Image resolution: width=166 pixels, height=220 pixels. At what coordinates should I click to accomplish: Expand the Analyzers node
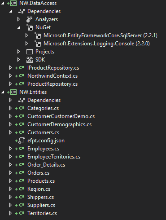(x=18, y=19)
